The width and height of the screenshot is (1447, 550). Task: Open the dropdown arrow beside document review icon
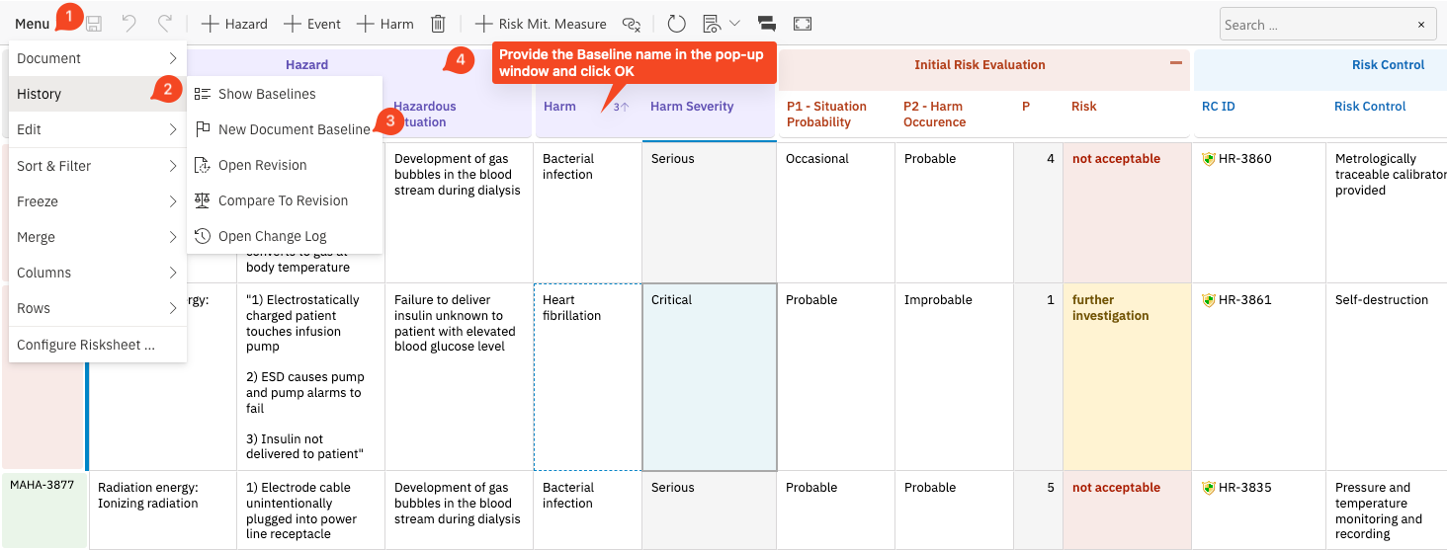734,24
